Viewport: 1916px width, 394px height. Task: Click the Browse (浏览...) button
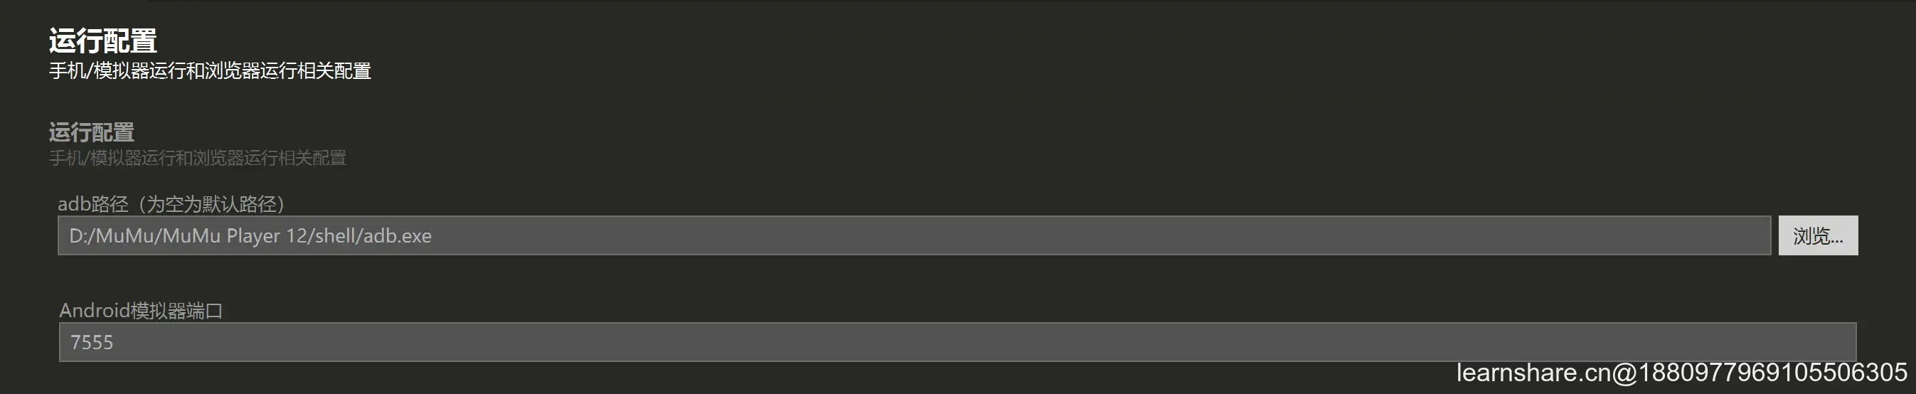[x=1817, y=235]
